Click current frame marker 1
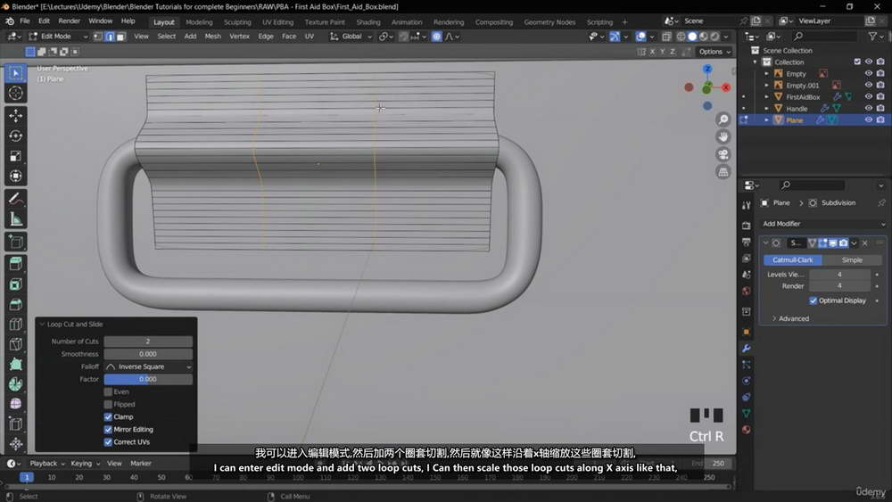Image resolution: width=892 pixels, height=502 pixels. 27,478
